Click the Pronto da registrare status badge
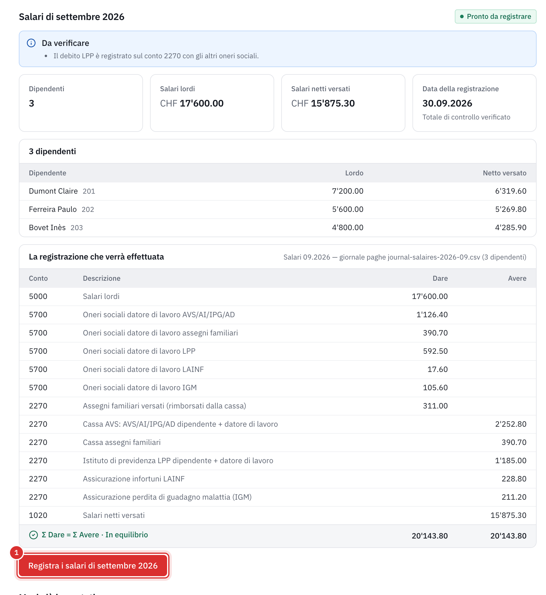This screenshot has height=595, width=546. tap(495, 16)
